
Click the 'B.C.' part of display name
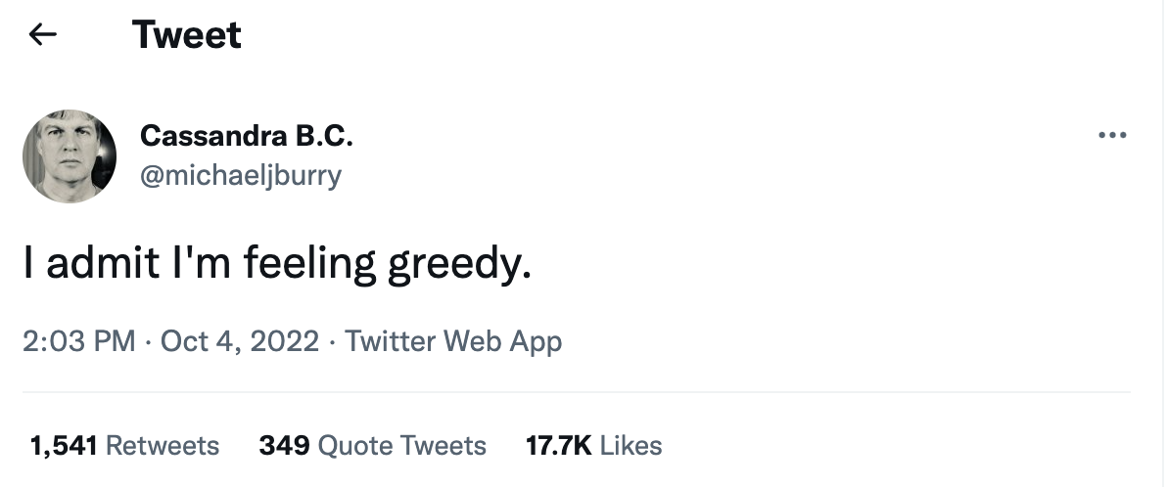pos(320,136)
